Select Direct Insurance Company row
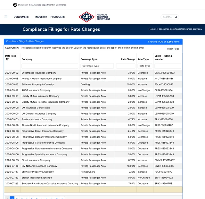The width and height of the screenshot is (205, 199). tap(36, 160)
